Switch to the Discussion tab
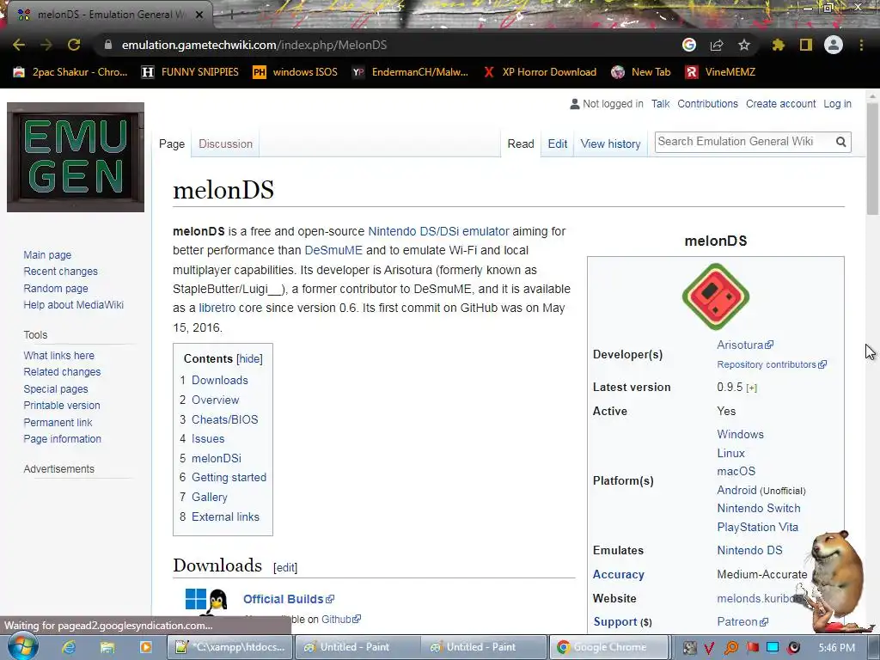Screen dimensions: 880x660 (x=226, y=144)
